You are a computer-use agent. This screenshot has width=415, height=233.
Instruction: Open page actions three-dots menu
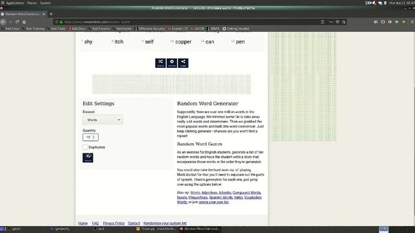click(x=331, y=22)
